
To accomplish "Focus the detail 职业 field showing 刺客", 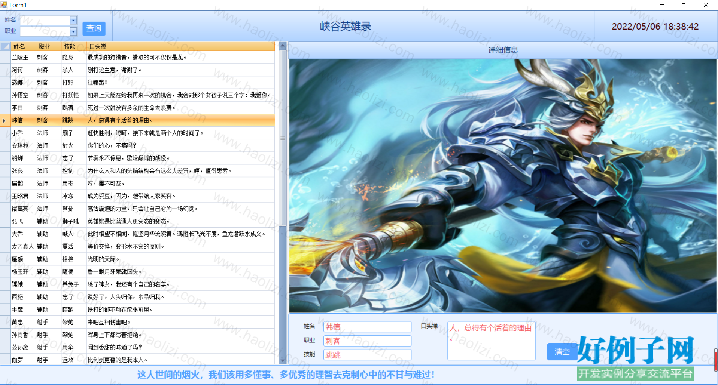I will (367, 341).
